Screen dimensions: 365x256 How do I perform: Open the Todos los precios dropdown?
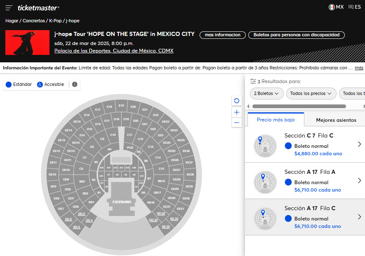[x=311, y=93]
